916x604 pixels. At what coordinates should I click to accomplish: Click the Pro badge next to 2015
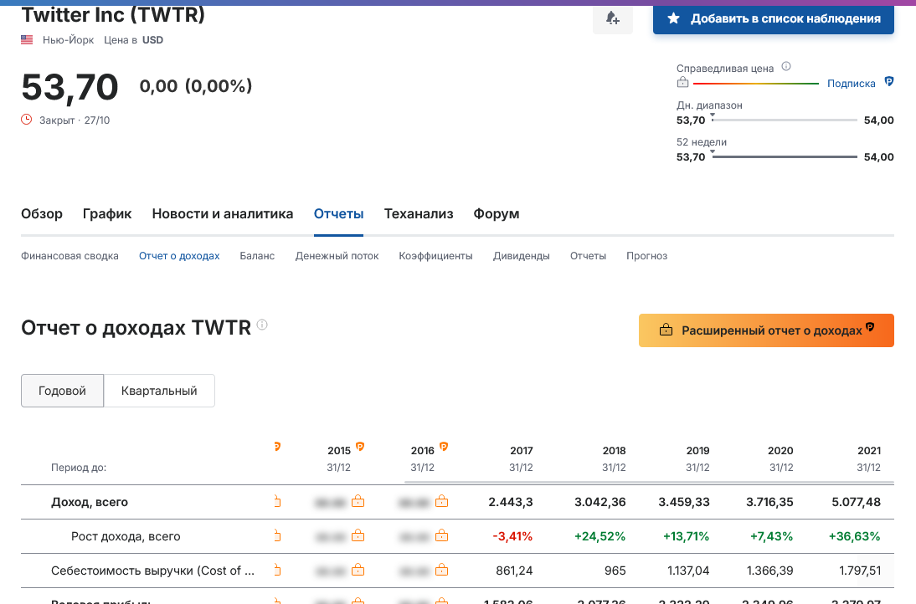(360, 447)
